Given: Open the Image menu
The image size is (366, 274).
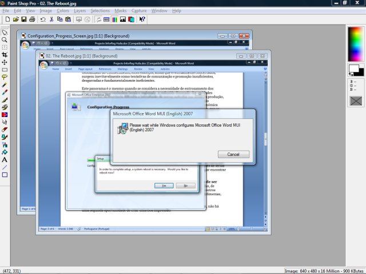Looking at the screenshot, I should tap(46, 11).
